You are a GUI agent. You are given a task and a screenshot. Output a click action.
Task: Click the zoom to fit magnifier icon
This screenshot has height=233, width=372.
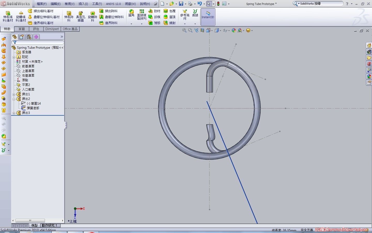(184, 30)
